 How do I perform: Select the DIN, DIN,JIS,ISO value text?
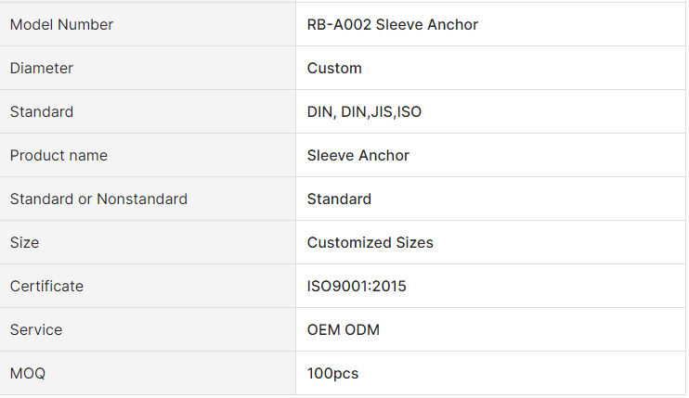(x=364, y=112)
